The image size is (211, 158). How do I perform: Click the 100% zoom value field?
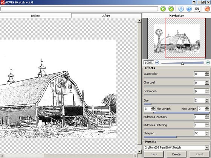click(x=148, y=62)
